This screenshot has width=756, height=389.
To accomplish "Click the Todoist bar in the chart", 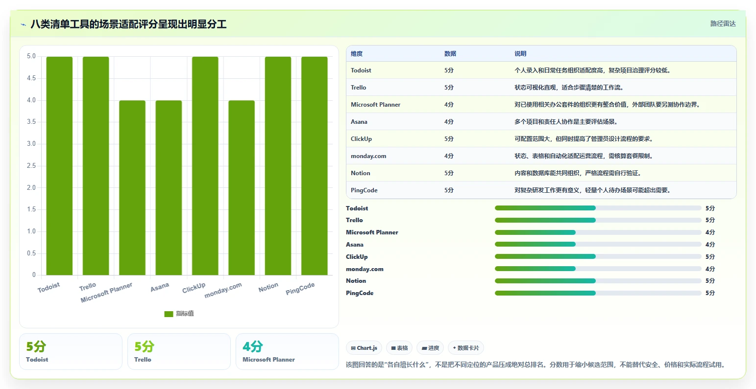I will pos(59,166).
